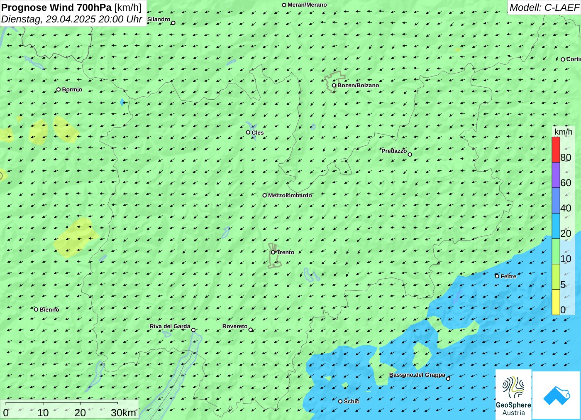Click the Trento city marker
The height and width of the screenshot is (420, 581).
tap(273, 252)
